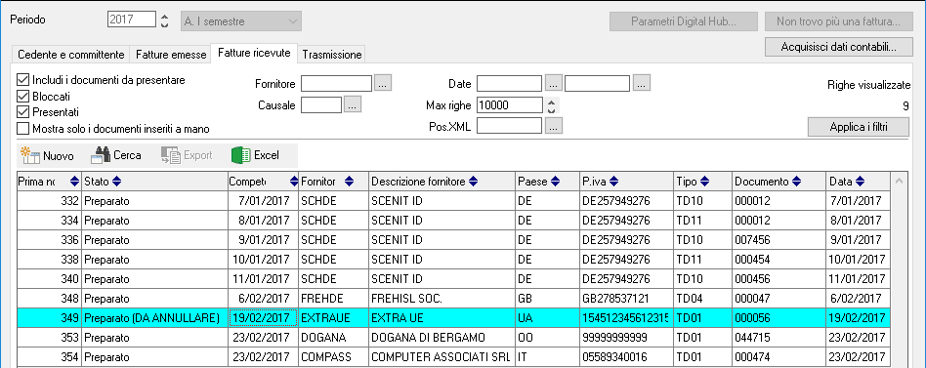The width and height of the screenshot is (926, 368).
Task: Select row 340 Prima nota cell
Action: point(49,278)
